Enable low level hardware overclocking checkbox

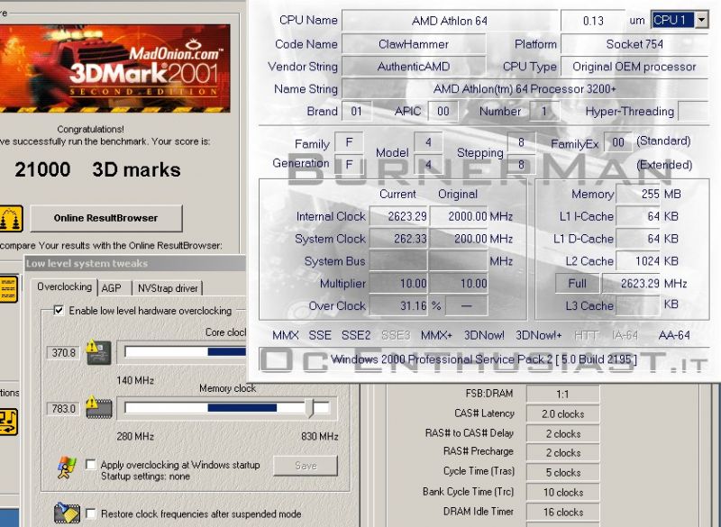59,310
